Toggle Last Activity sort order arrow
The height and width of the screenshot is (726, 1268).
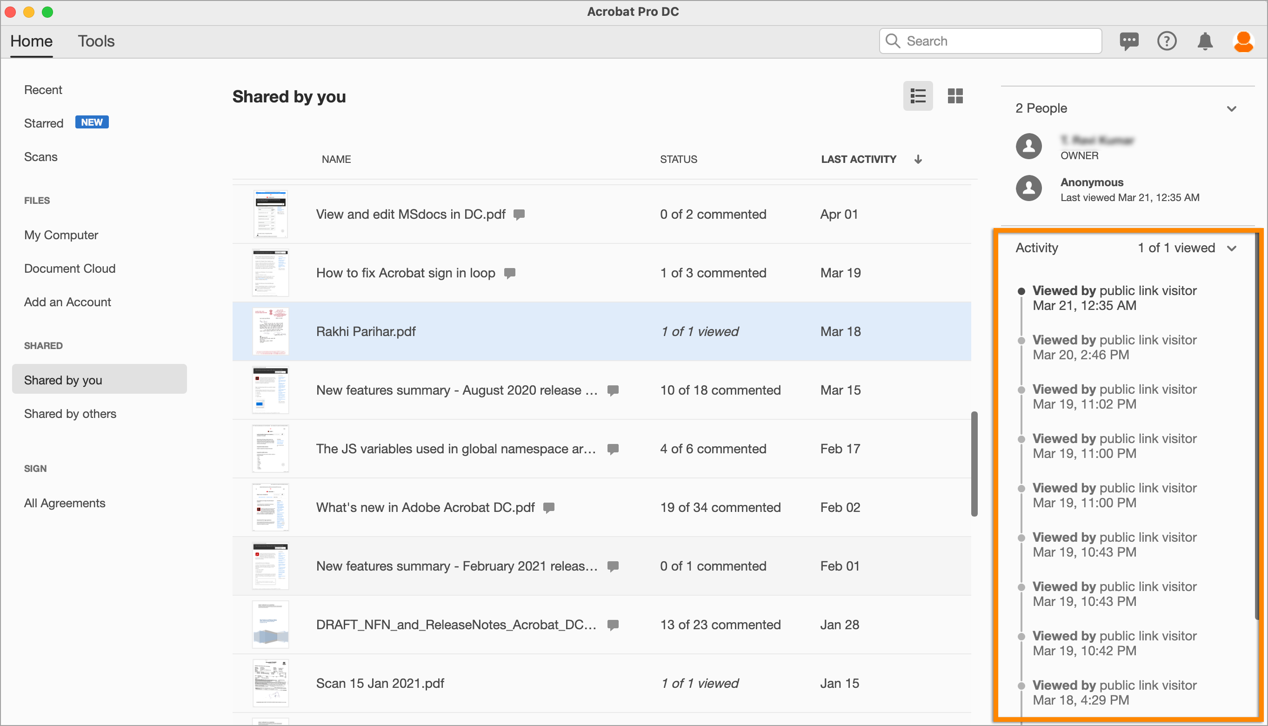click(x=918, y=160)
